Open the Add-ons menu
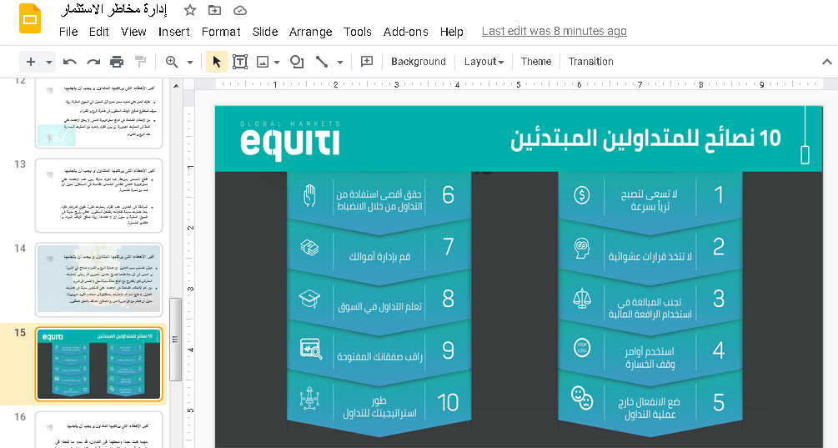This screenshot has height=448, width=838. [405, 32]
